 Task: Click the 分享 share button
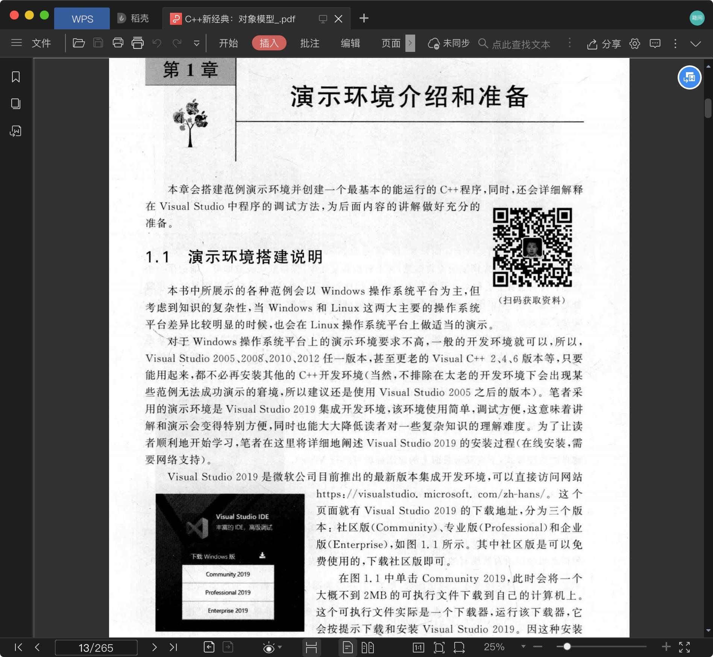coord(604,44)
